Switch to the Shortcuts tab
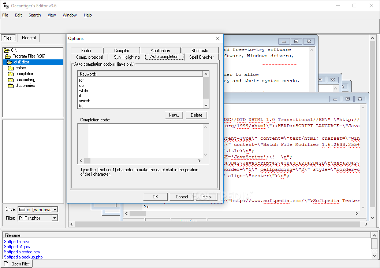The height and width of the screenshot is (268, 380). pyautogui.click(x=200, y=51)
